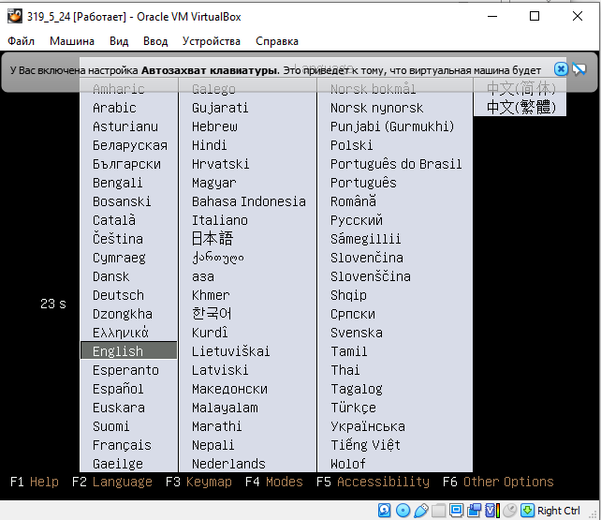The image size is (601, 520).
Task: Click the F1 Help option
Action: click(35, 482)
